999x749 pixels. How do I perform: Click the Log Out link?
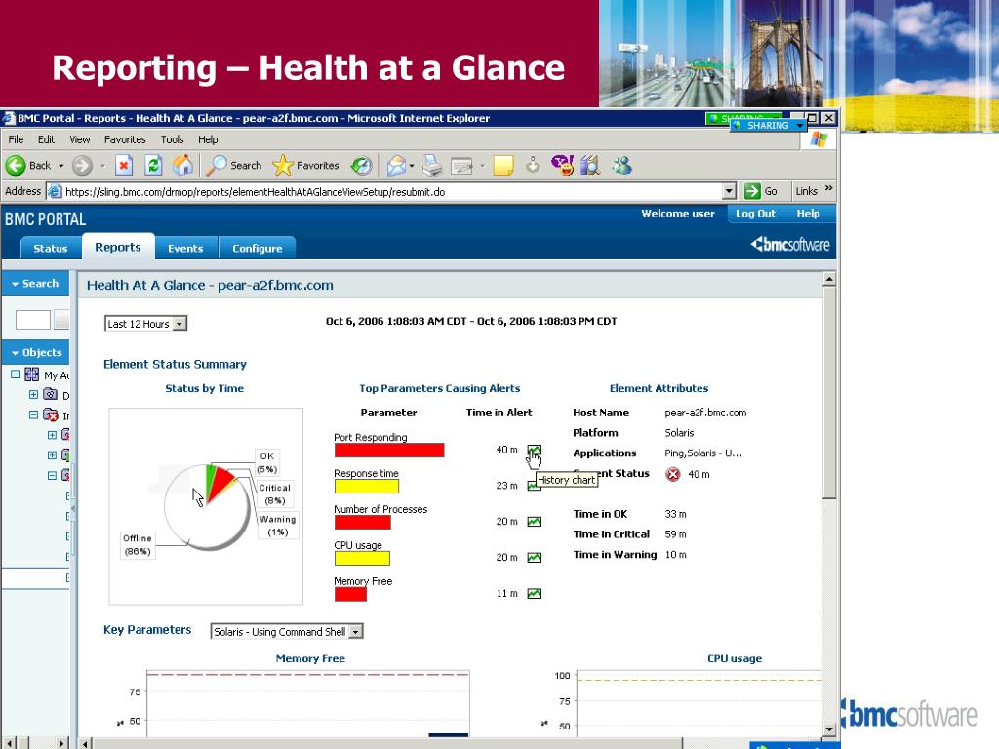tap(756, 214)
